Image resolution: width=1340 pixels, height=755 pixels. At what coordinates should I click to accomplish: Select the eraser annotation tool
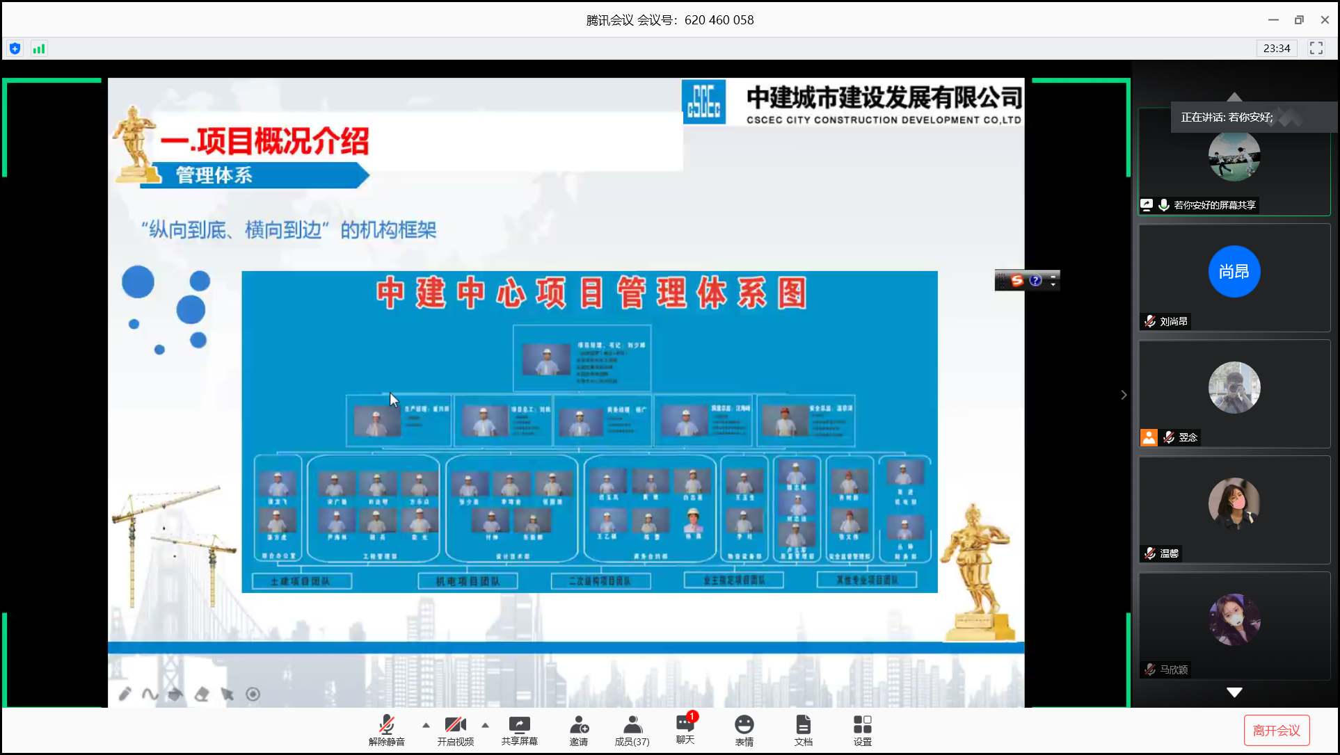(x=202, y=694)
